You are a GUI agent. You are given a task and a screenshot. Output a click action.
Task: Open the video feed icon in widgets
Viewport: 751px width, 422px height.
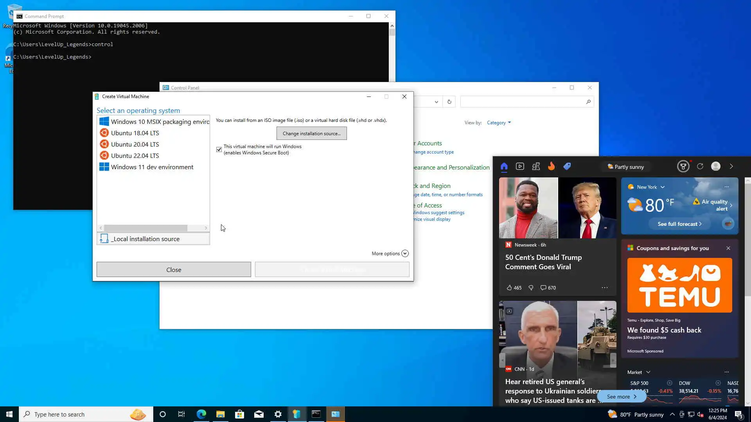pyautogui.click(x=520, y=166)
